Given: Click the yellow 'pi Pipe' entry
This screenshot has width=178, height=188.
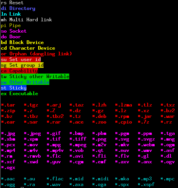Looking at the screenshot, I should point(11,26).
